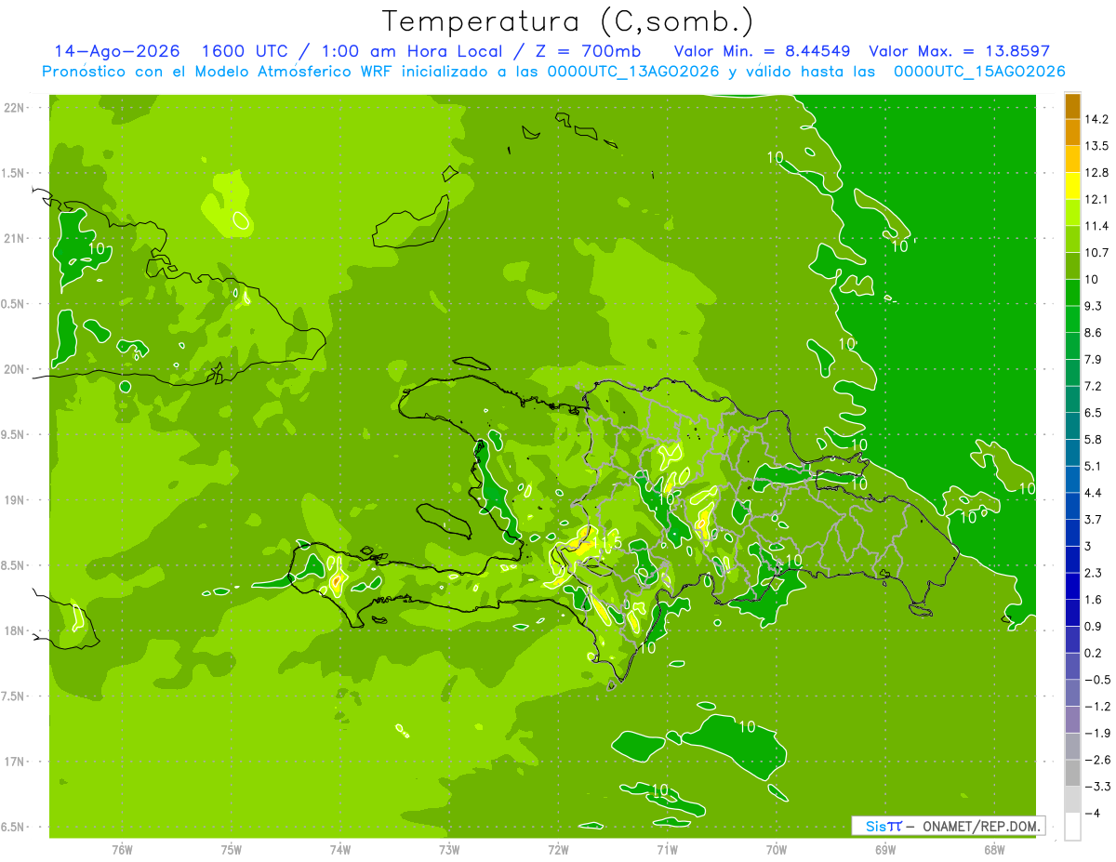
Task: Click legend swatch between 4.4 and 3.7
Action: 1072,506
